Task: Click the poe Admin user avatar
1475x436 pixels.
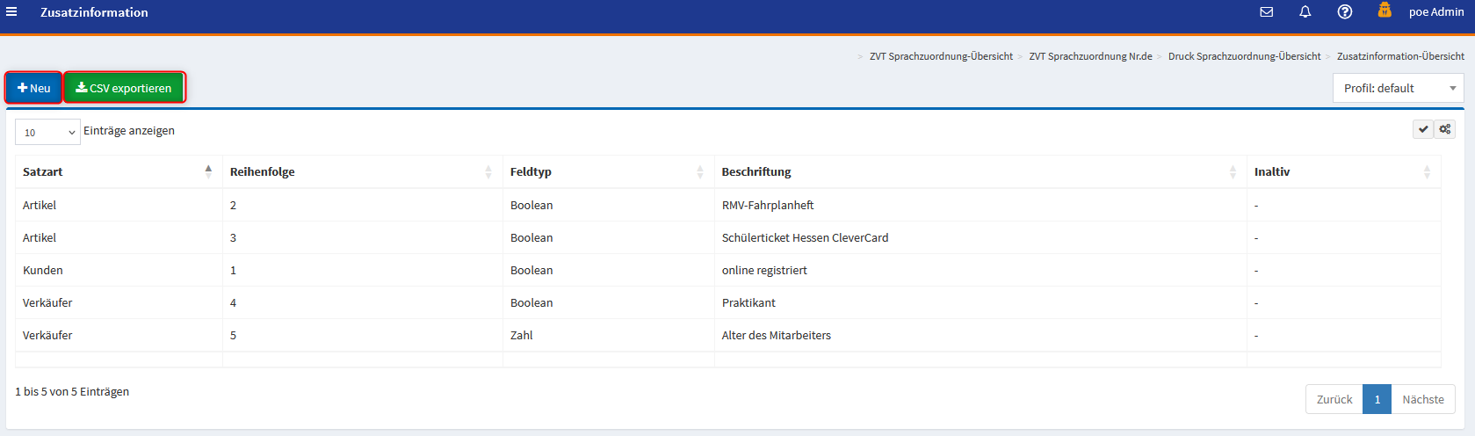Action: click(1385, 11)
